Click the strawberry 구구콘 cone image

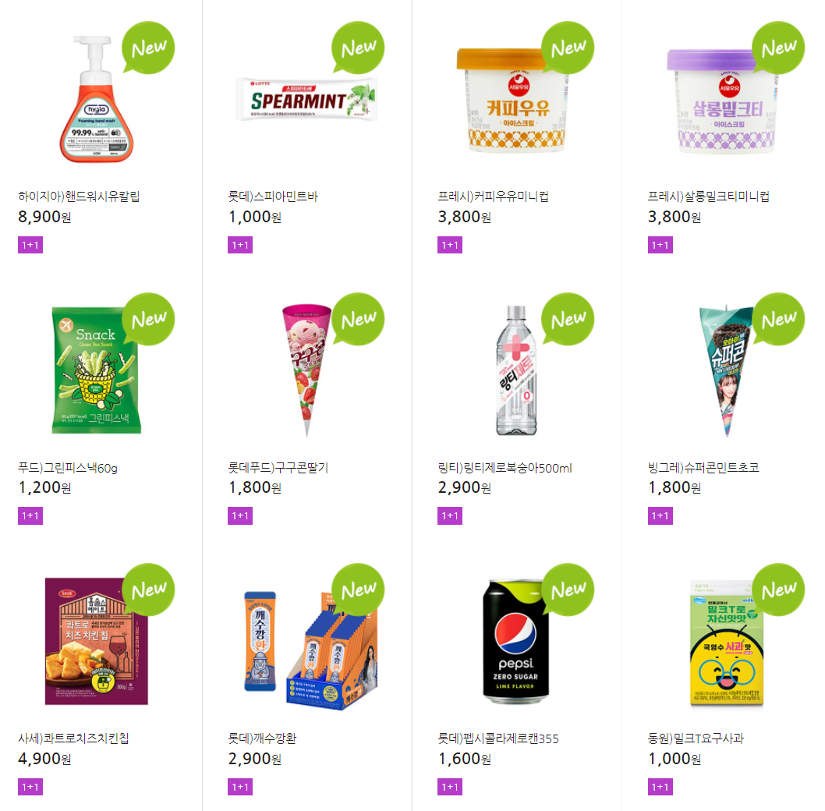pyautogui.click(x=307, y=370)
